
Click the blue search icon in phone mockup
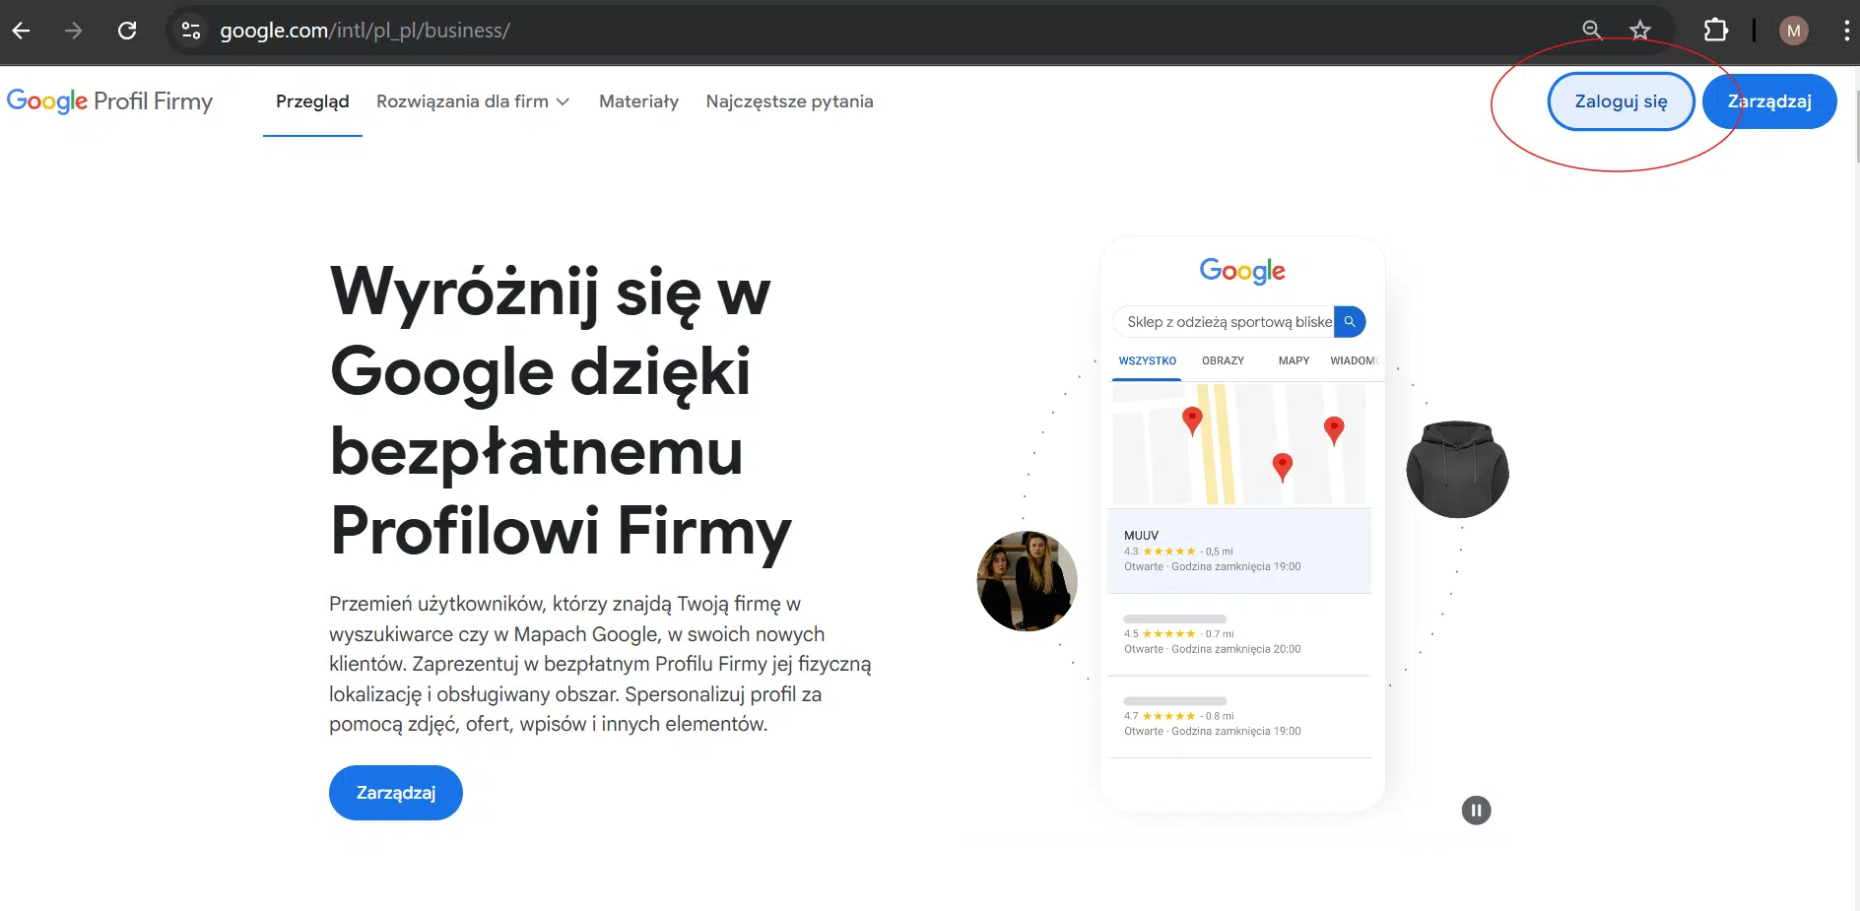coord(1350,322)
